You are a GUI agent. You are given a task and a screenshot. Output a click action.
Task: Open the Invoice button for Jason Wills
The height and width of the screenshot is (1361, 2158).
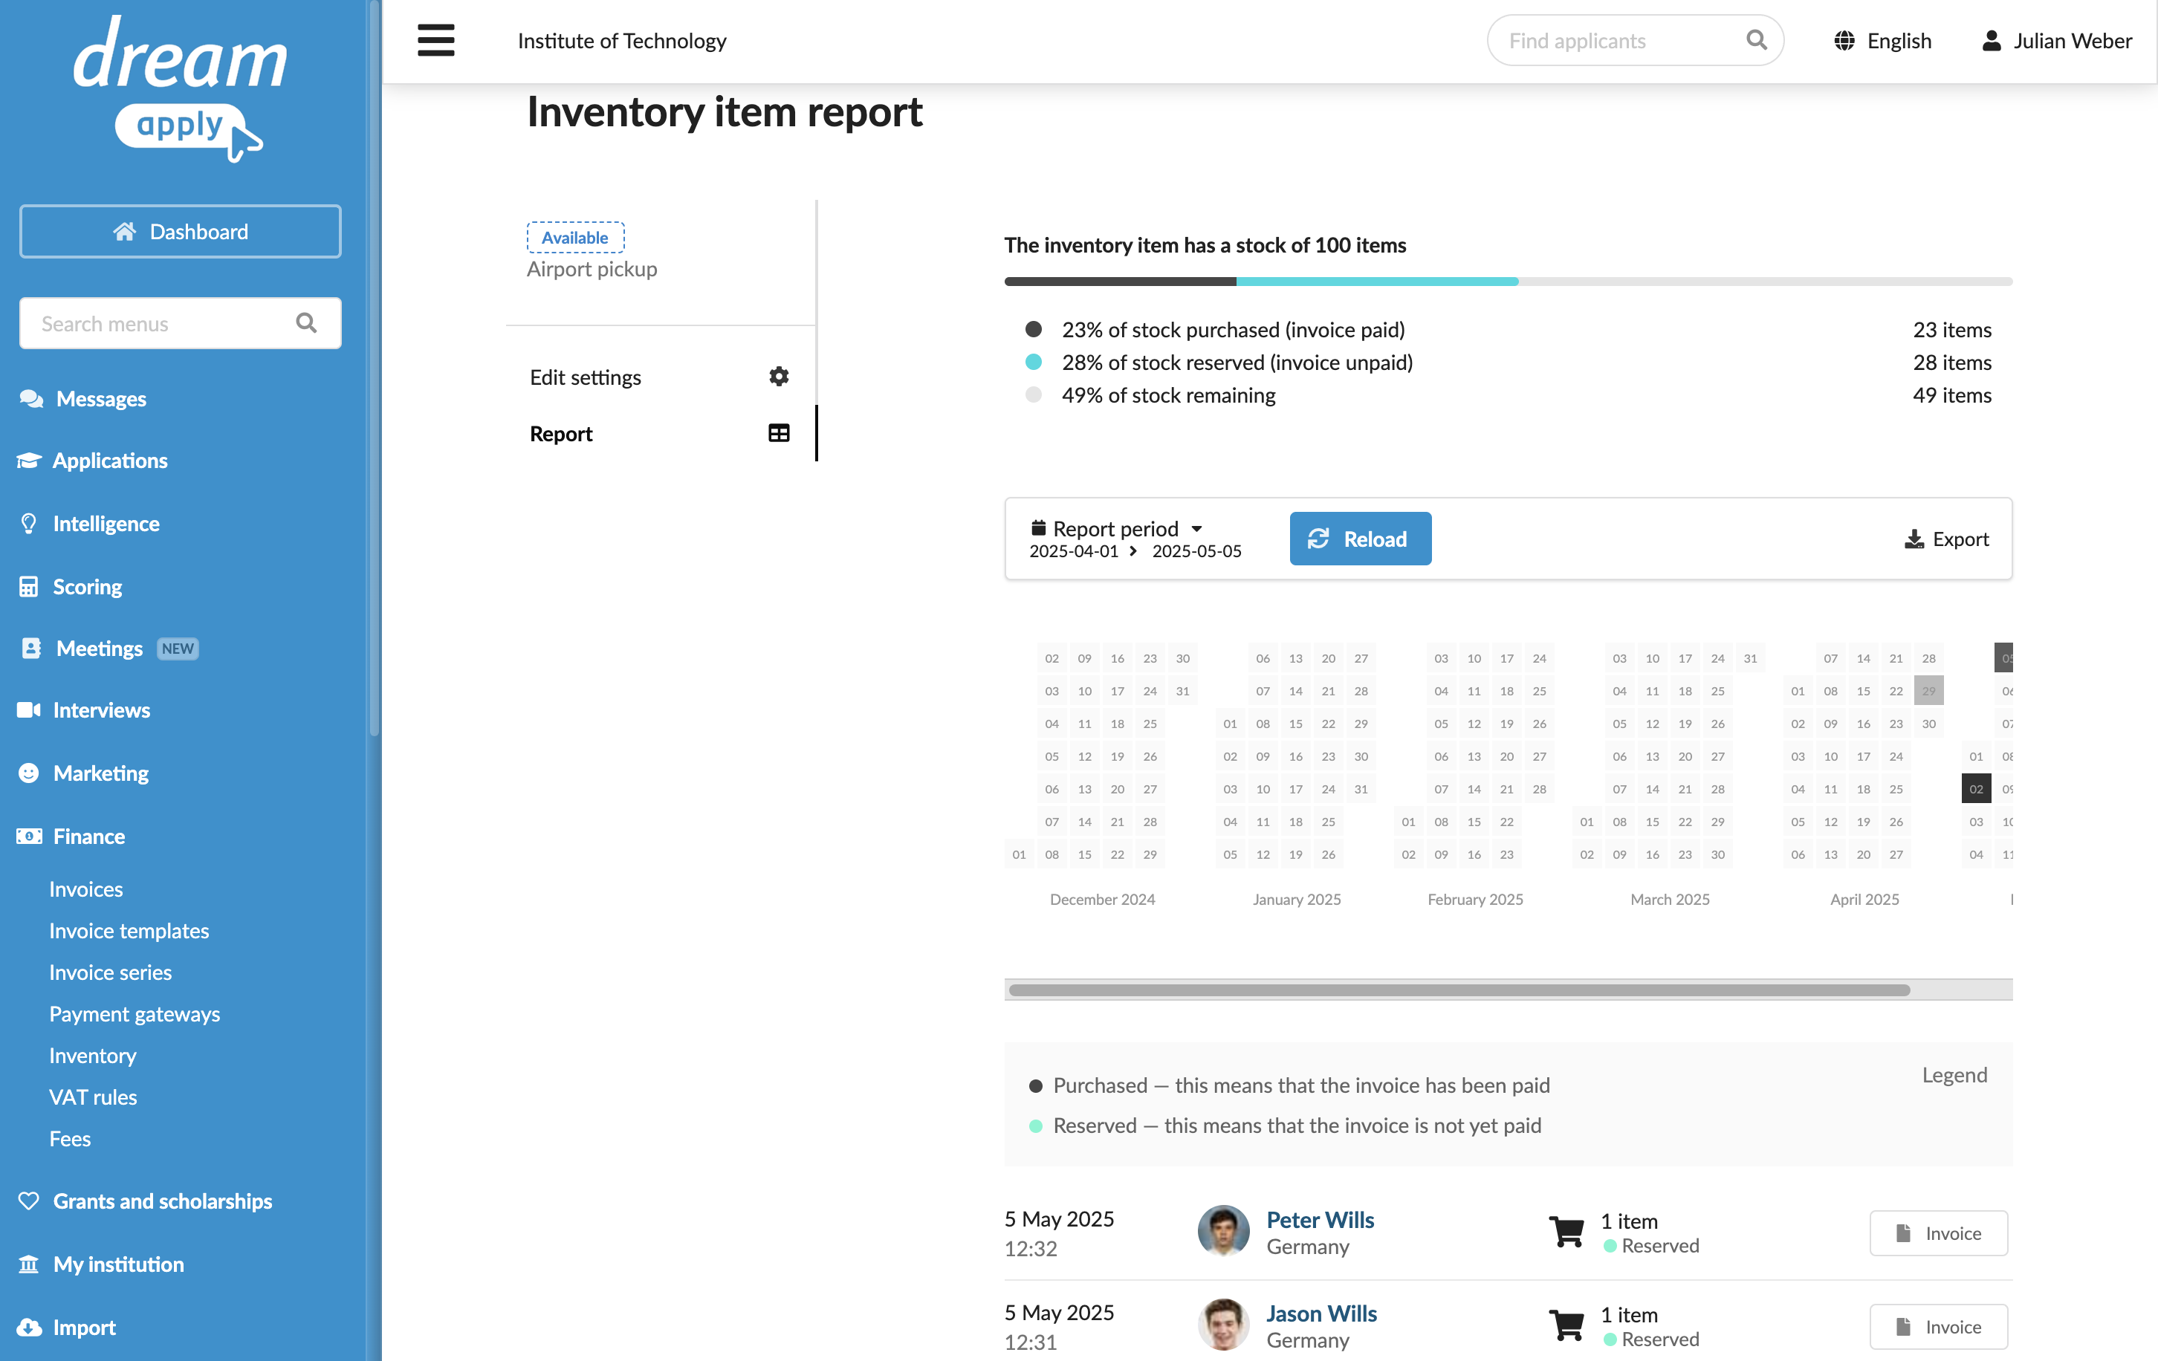(1939, 1327)
